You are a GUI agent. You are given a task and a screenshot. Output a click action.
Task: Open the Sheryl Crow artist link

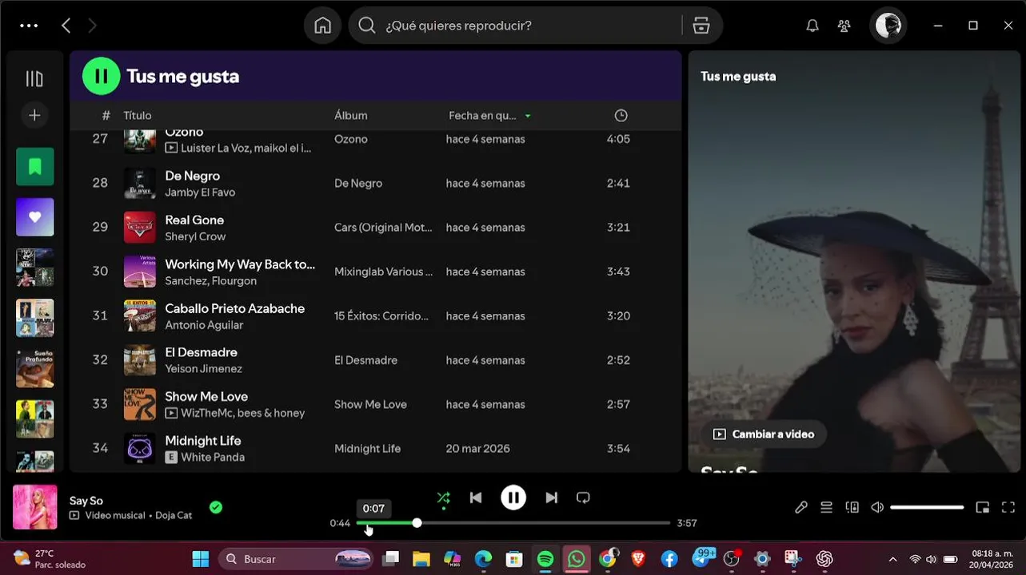coord(195,236)
